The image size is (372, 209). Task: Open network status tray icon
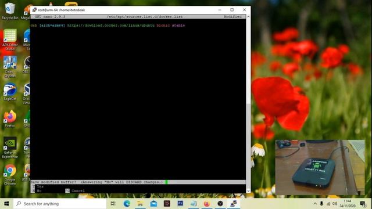pyautogui.click(x=328, y=204)
